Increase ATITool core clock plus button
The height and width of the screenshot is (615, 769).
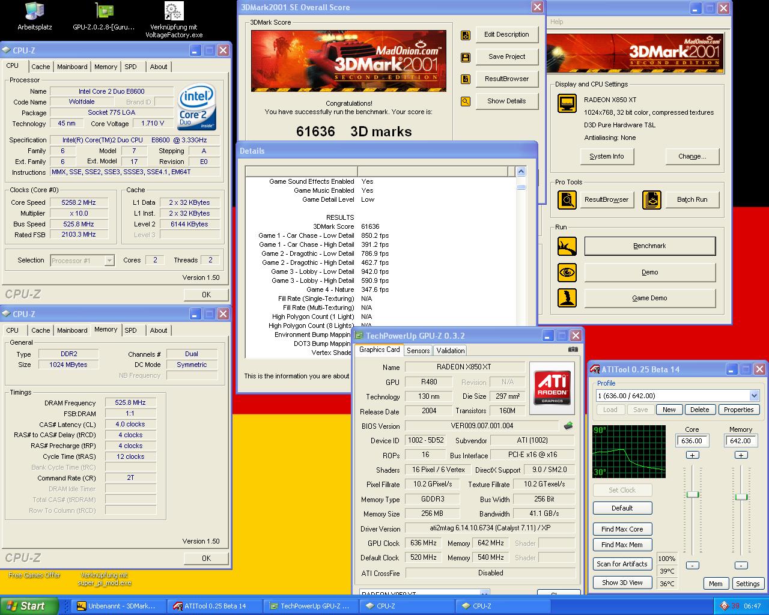692,455
